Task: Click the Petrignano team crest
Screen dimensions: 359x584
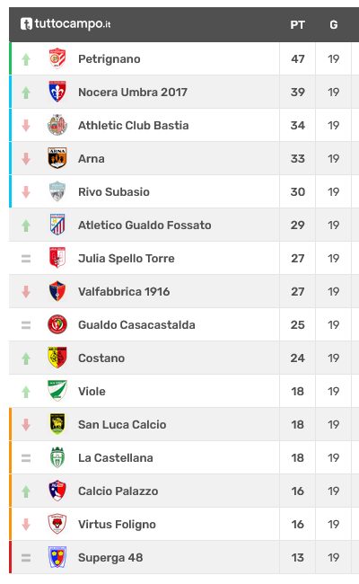Action: pyautogui.click(x=57, y=58)
